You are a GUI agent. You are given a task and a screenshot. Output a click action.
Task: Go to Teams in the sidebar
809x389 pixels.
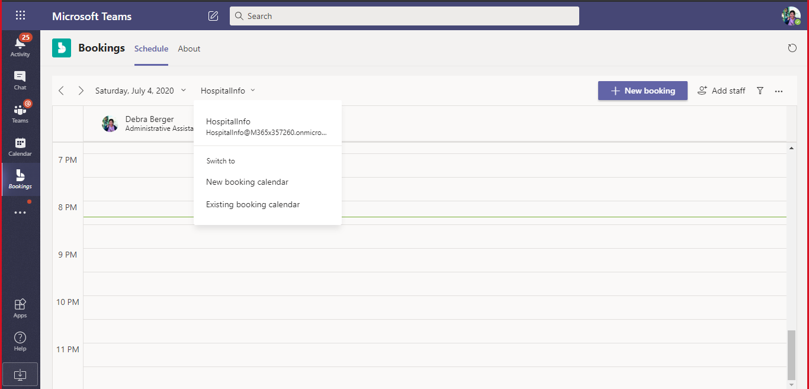tap(20, 112)
